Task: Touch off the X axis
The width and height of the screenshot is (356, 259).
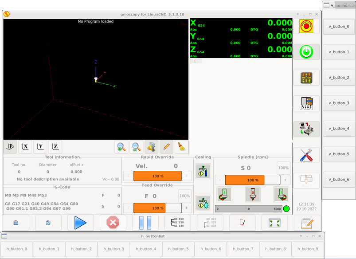Action: pos(25,146)
